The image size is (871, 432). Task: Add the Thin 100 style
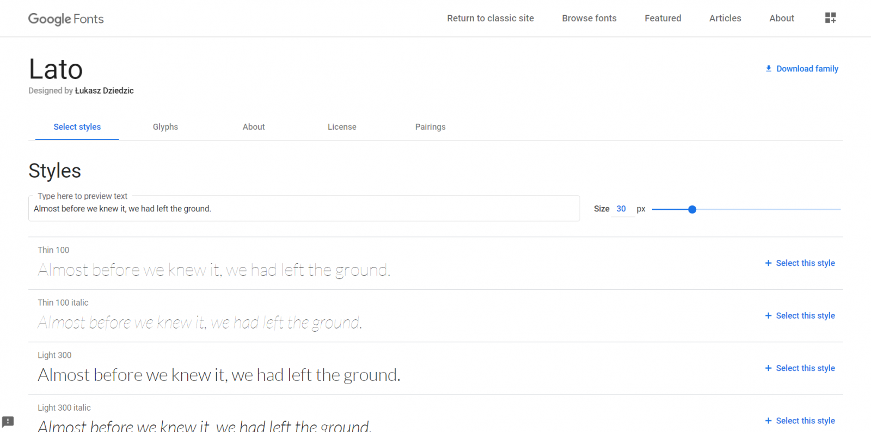(800, 263)
